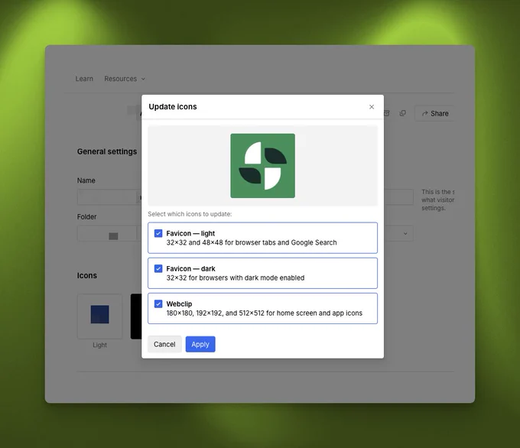Screen dimensions: 520x448
Task: Click '180×180, 192×192, and 512×512' description text
Action: point(265,313)
